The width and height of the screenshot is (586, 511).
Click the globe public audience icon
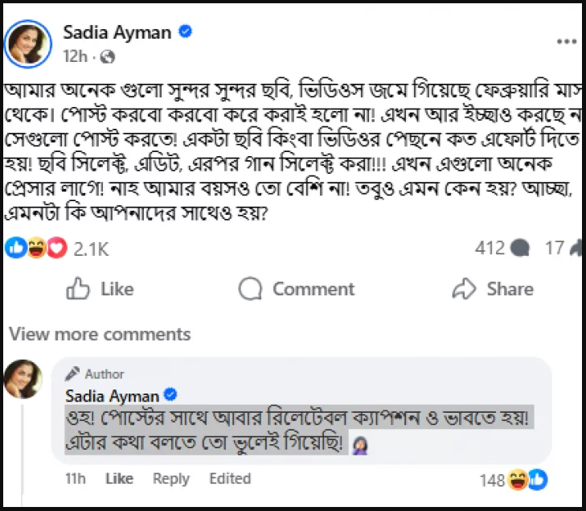pyautogui.click(x=109, y=57)
